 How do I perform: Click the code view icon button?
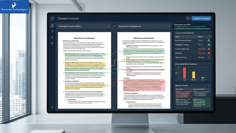tap(188, 18)
